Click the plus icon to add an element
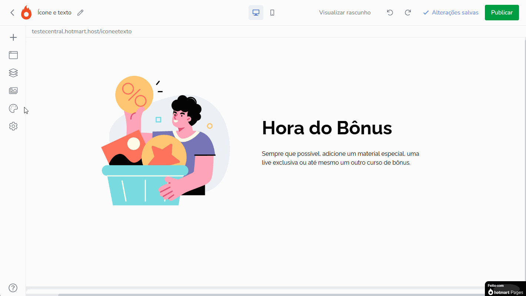526x296 pixels. [13, 37]
